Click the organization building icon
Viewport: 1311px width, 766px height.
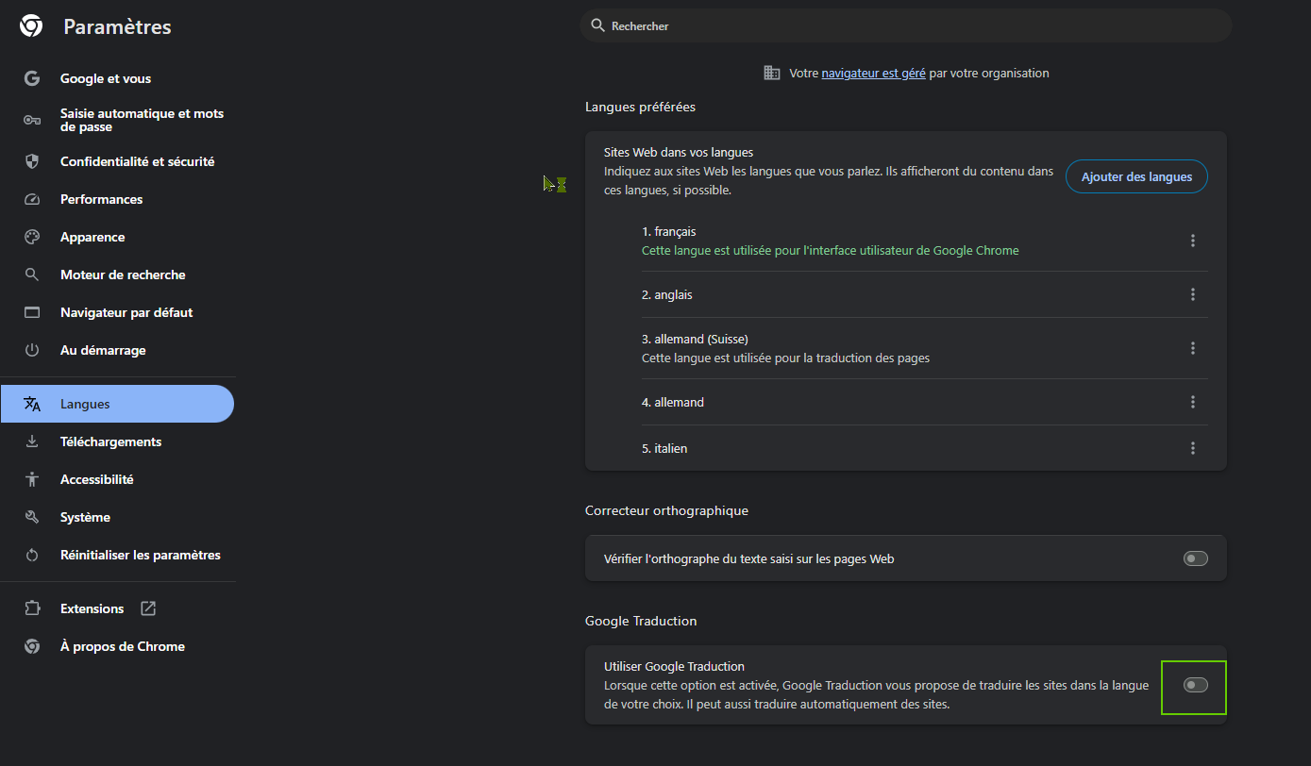point(772,73)
